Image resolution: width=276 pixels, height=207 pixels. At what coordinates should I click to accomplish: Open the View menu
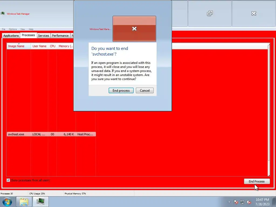click(23, 29)
